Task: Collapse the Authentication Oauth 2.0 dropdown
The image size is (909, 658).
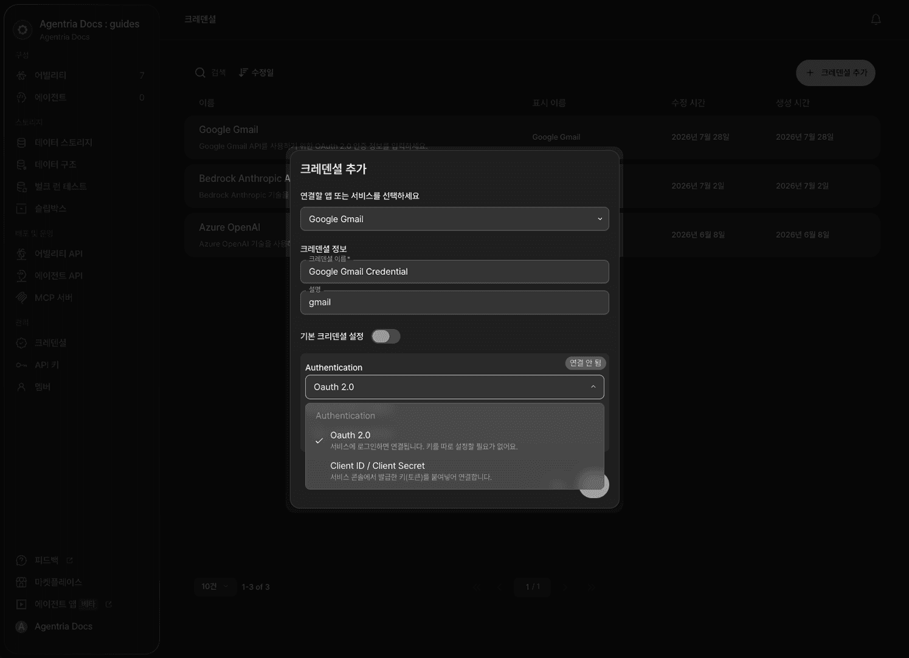Action: click(x=454, y=387)
